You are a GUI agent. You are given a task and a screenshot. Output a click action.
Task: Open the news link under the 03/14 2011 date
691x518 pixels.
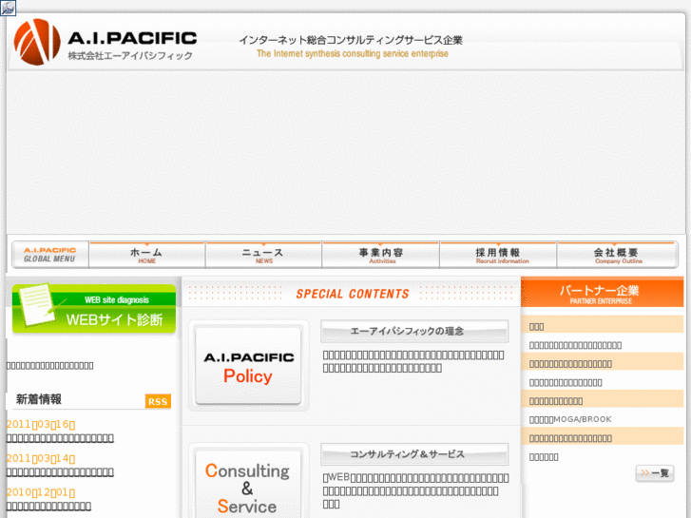click(60, 472)
